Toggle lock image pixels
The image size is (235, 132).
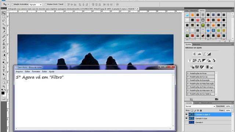point(195,110)
